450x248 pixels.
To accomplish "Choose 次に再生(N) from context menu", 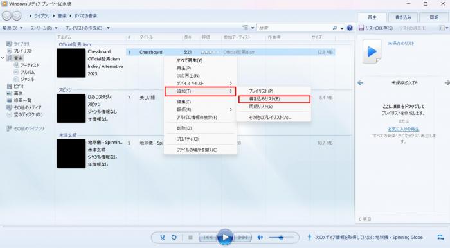I will pyautogui.click(x=201, y=76).
